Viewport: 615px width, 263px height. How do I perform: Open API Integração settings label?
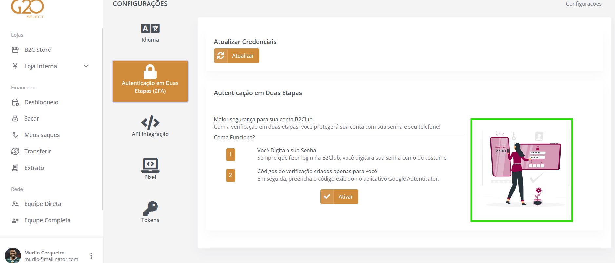pos(150,134)
